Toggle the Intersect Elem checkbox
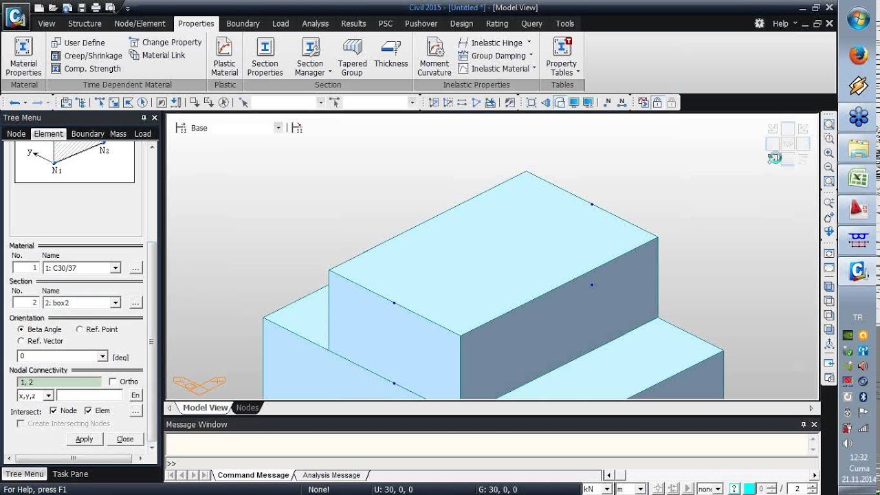880x495 pixels. 88,410
